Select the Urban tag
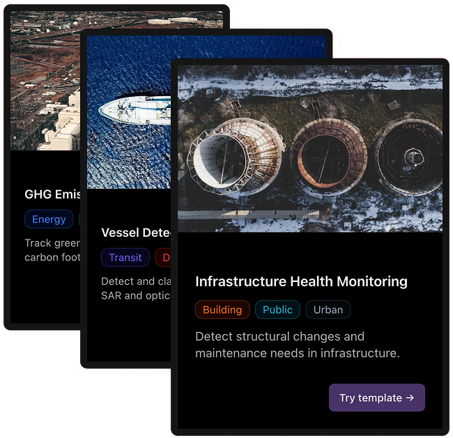This screenshot has width=453, height=438. coord(328,309)
